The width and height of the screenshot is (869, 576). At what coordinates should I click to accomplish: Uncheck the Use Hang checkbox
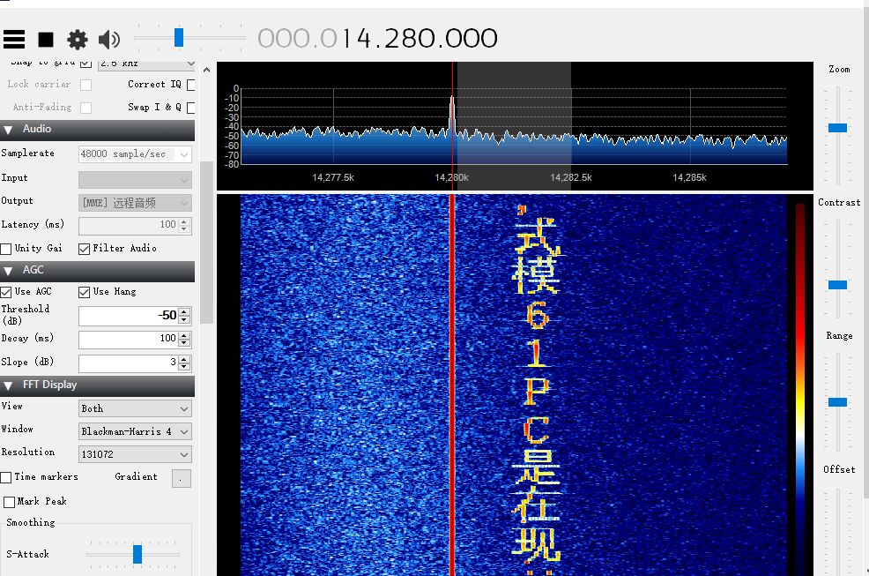pos(85,292)
